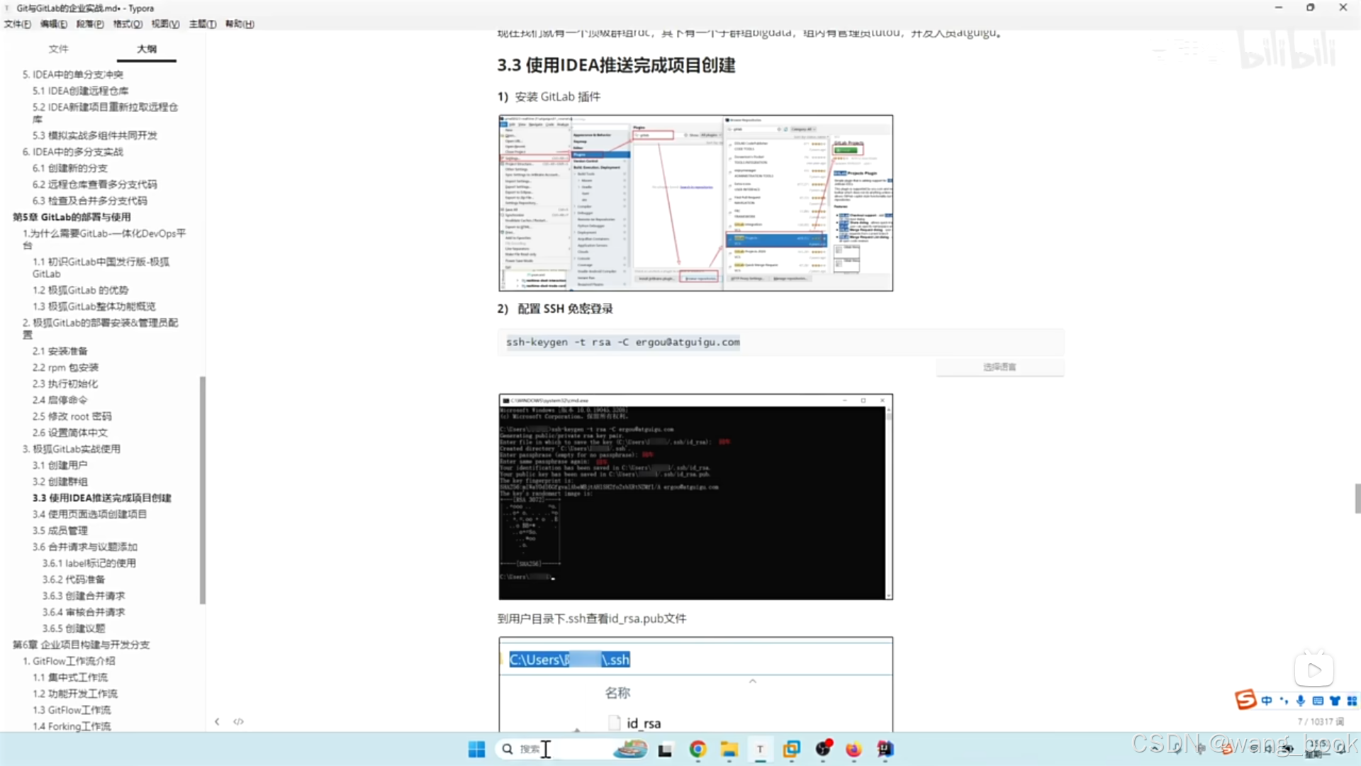Open the 格式(O) menu

click(128, 24)
